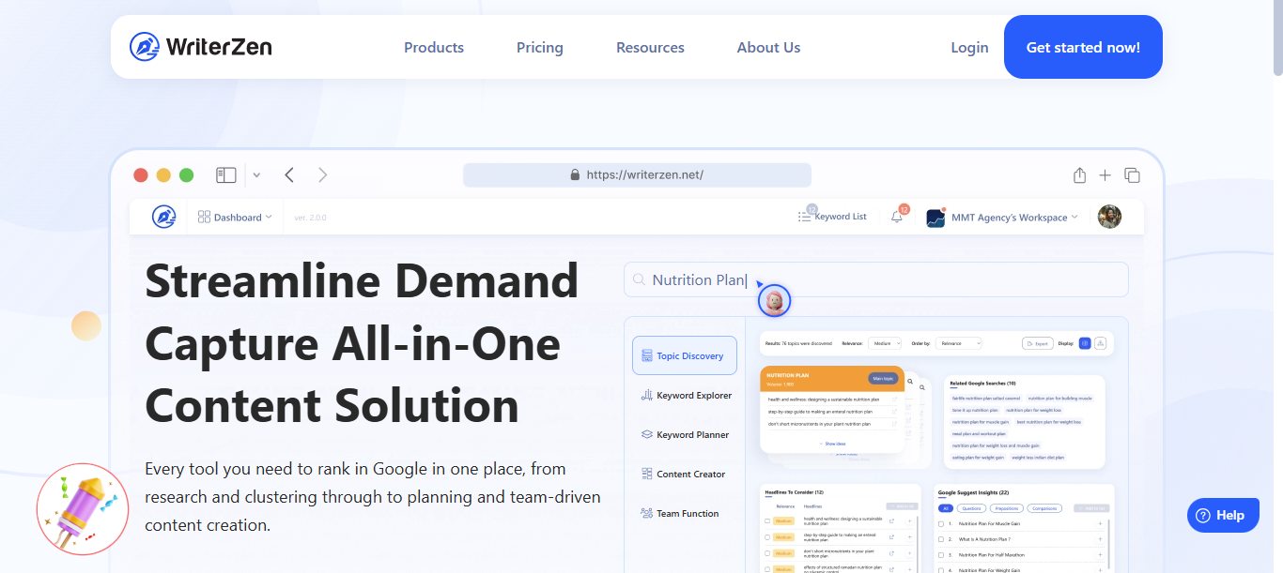Check the box beside 'What Is A Nutrition Plan ?'

point(941,539)
